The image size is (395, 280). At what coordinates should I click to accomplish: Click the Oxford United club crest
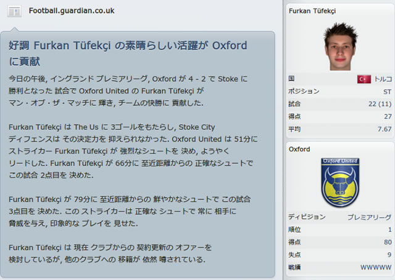point(340,182)
